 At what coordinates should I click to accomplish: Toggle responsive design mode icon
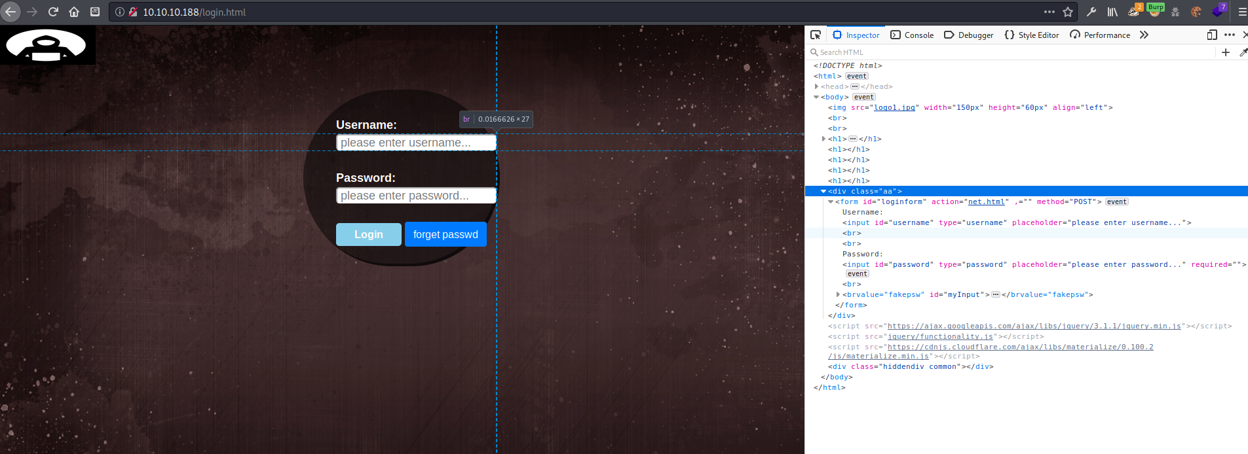point(1212,35)
